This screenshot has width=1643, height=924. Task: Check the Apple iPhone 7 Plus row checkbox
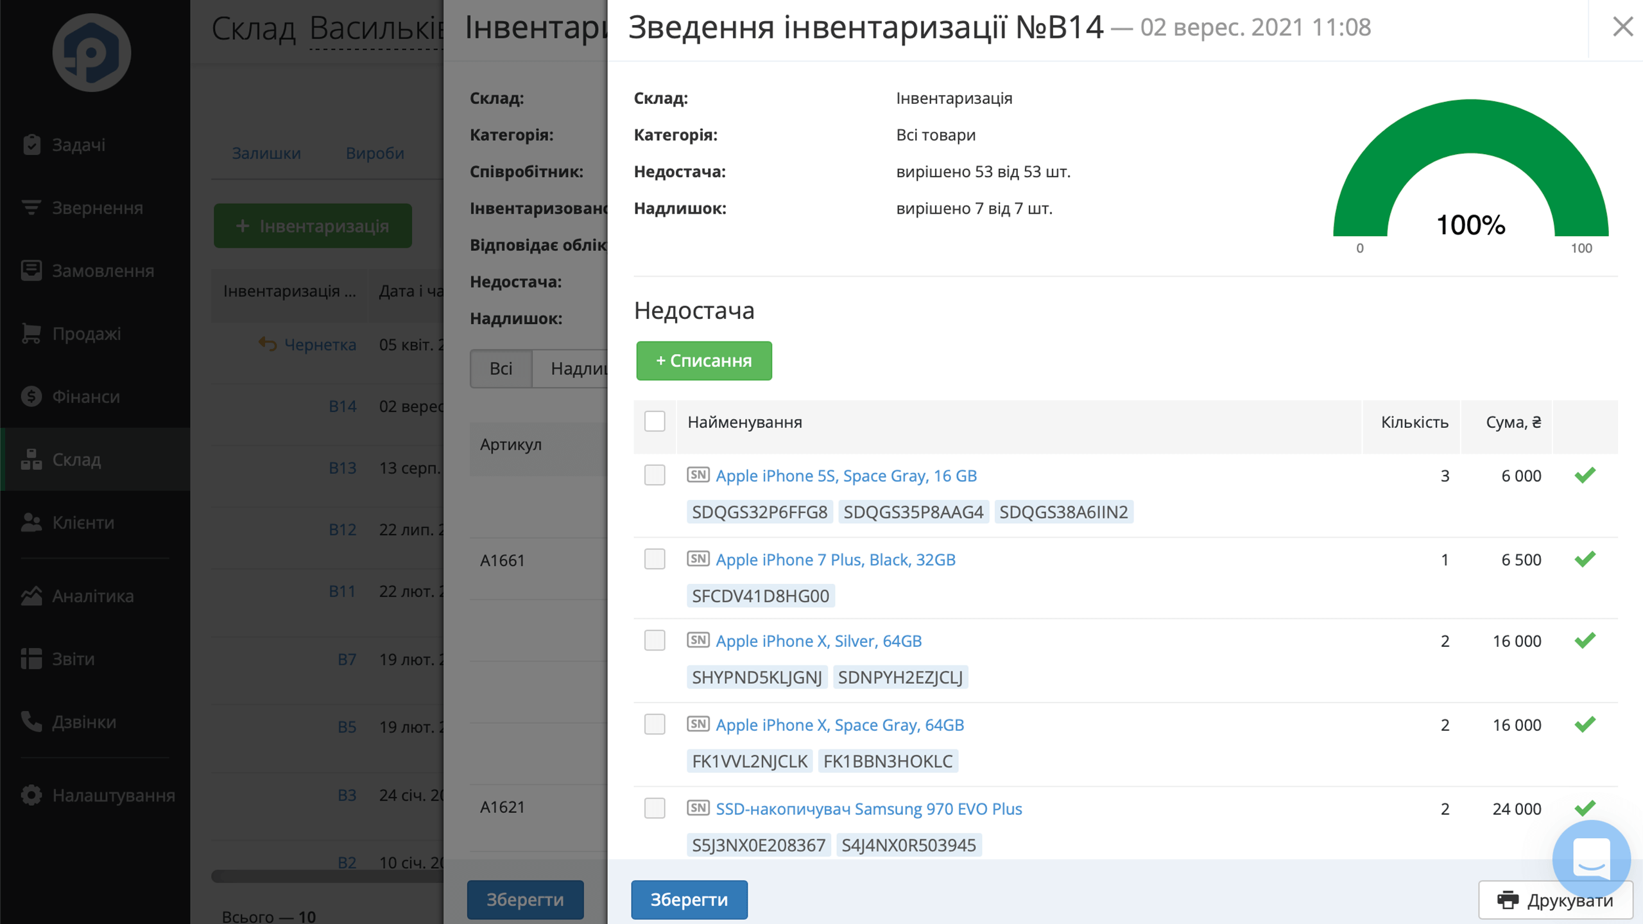click(x=655, y=559)
